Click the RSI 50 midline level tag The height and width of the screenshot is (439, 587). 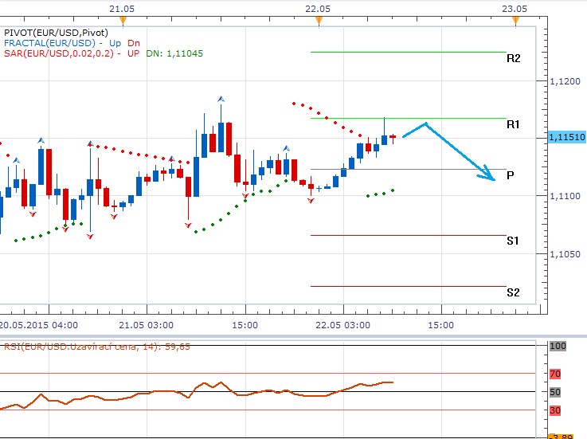pos(555,392)
